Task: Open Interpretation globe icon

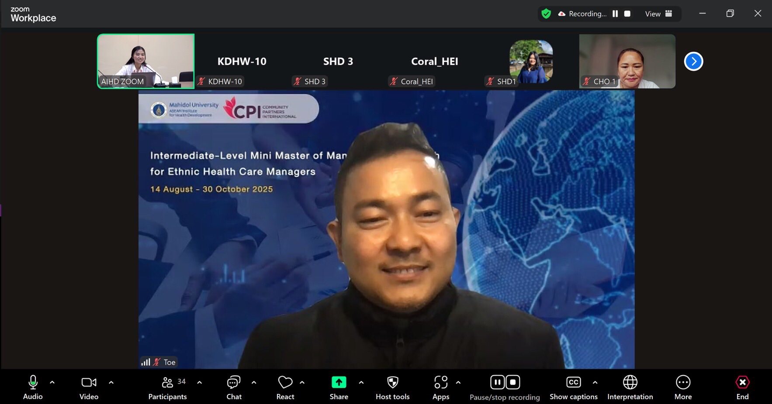Action: pyautogui.click(x=630, y=387)
